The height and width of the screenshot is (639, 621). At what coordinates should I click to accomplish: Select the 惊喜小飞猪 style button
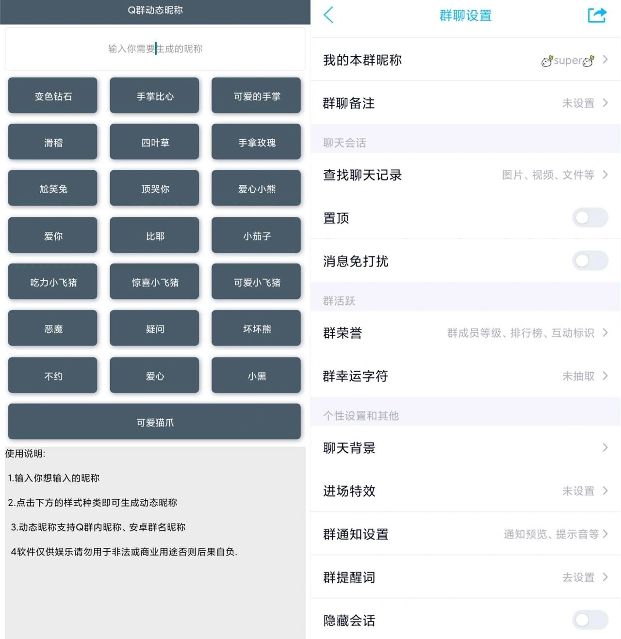(x=155, y=282)
